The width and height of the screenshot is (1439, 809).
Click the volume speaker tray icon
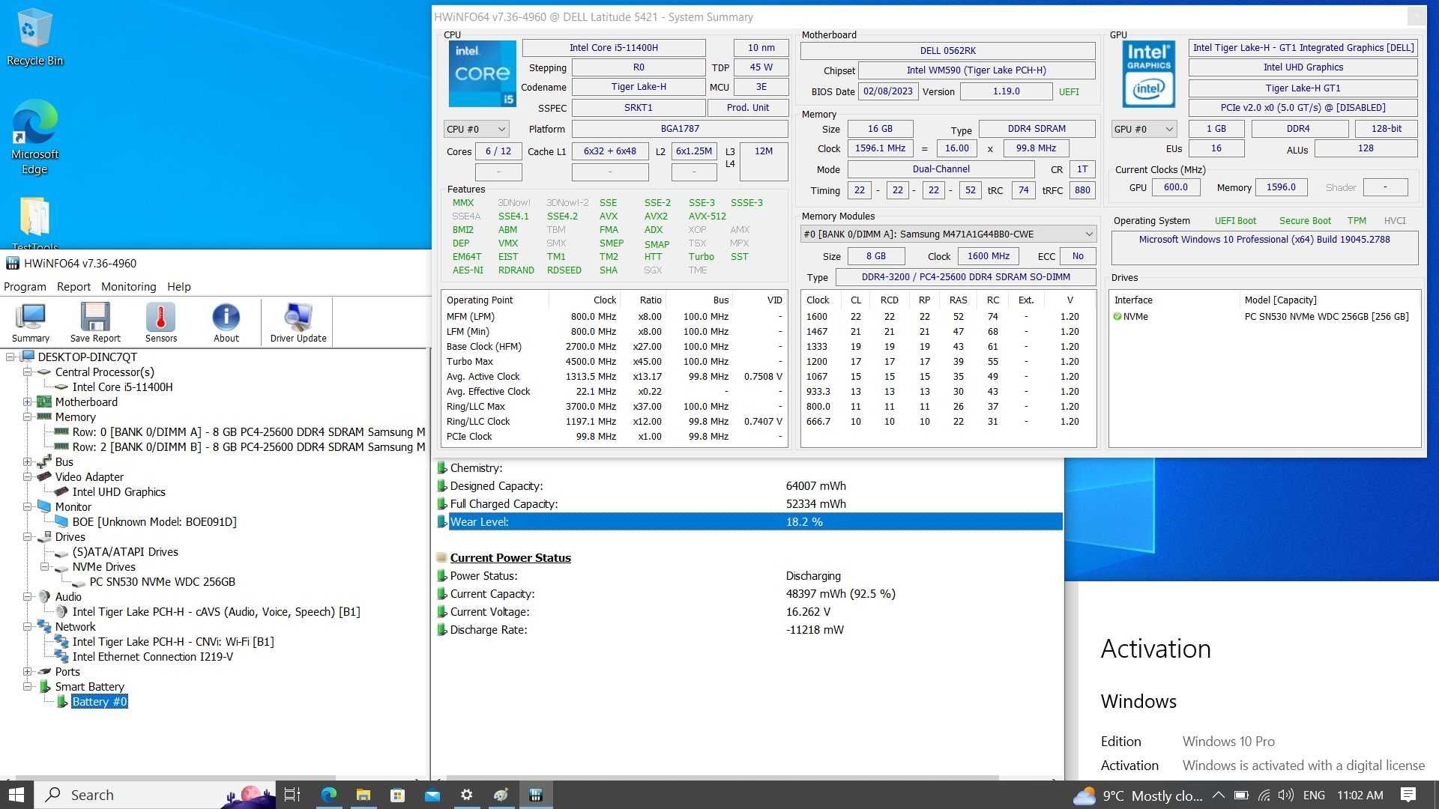[1286, 795]
